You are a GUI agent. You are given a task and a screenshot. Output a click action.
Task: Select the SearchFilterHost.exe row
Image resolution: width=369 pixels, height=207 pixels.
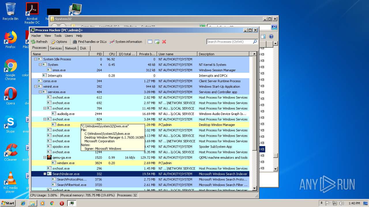(x=140, y=185)
